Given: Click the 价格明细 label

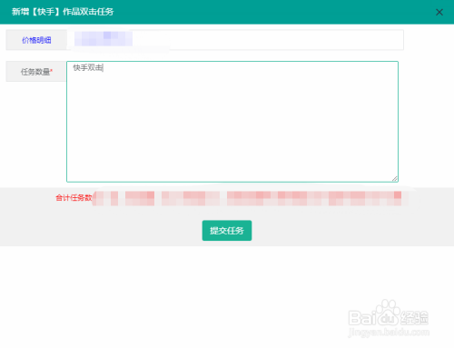Looking at the screenshot, I should (36, 40).
